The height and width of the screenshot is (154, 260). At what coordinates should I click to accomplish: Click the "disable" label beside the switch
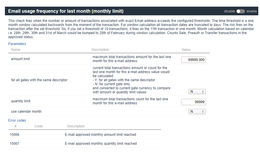(x=229, y=11)
